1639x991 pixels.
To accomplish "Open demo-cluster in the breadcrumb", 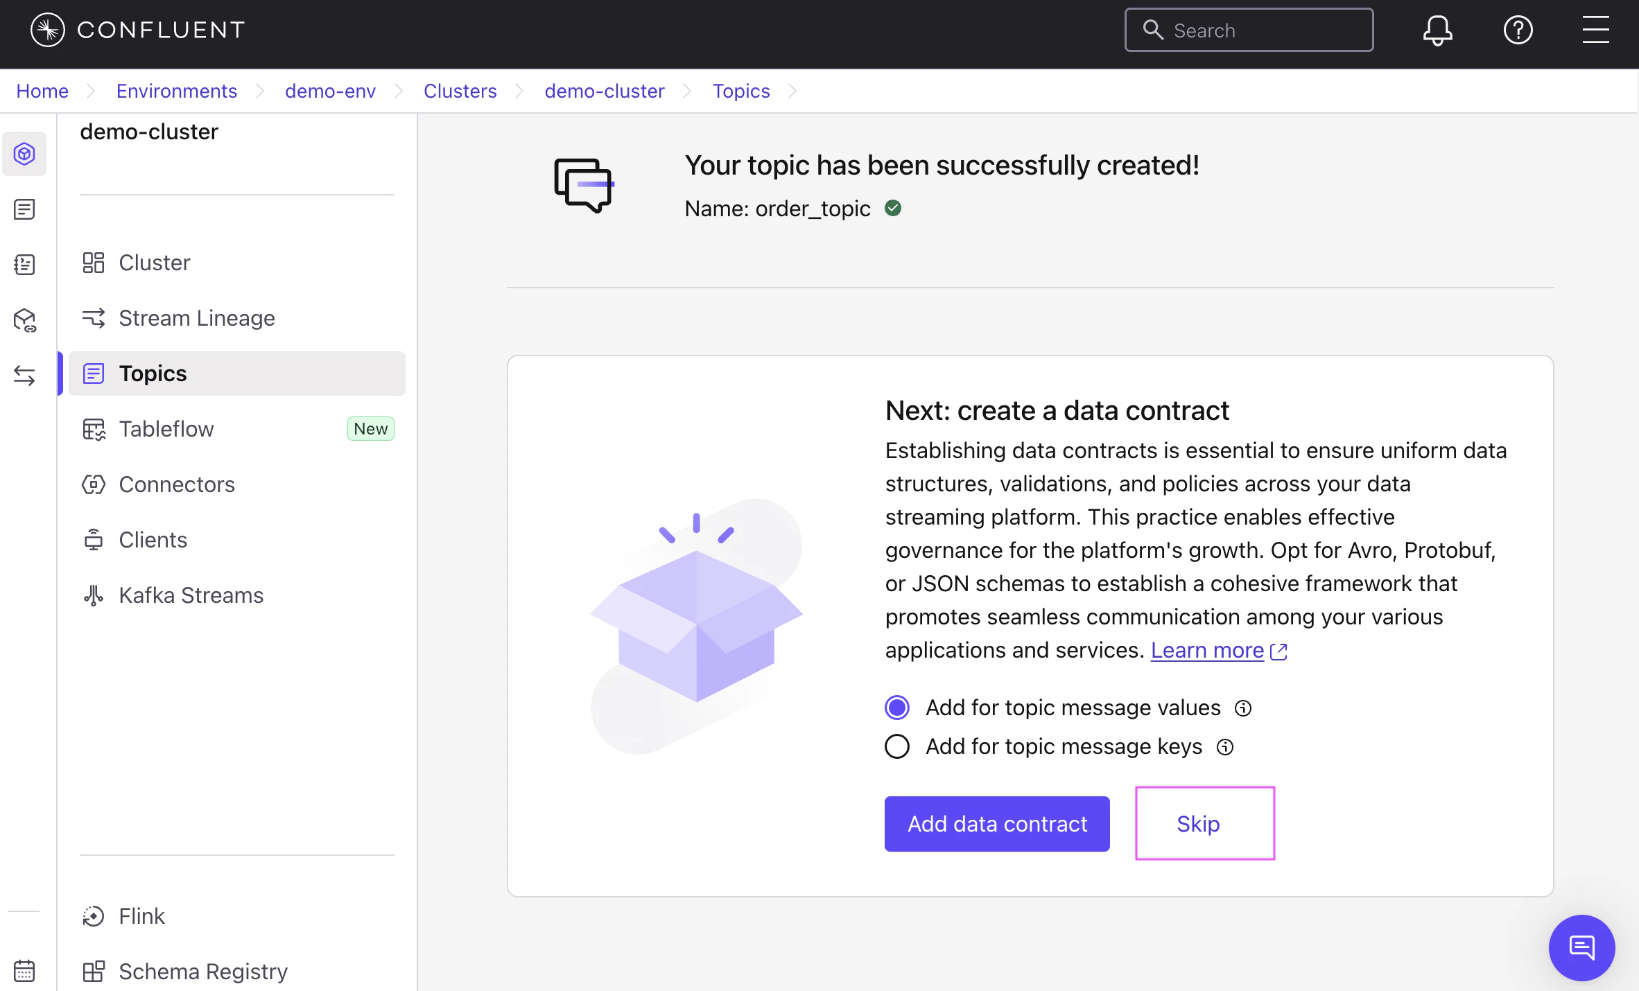I will click(605, 91).
